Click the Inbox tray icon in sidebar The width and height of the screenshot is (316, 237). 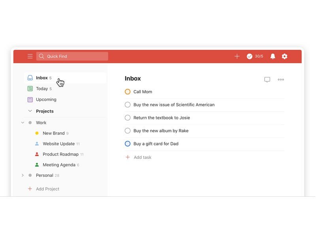pyautogui.click(x=30, y=77)
